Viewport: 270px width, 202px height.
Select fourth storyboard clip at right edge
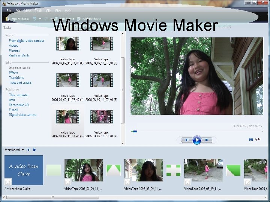pos(256,170)
